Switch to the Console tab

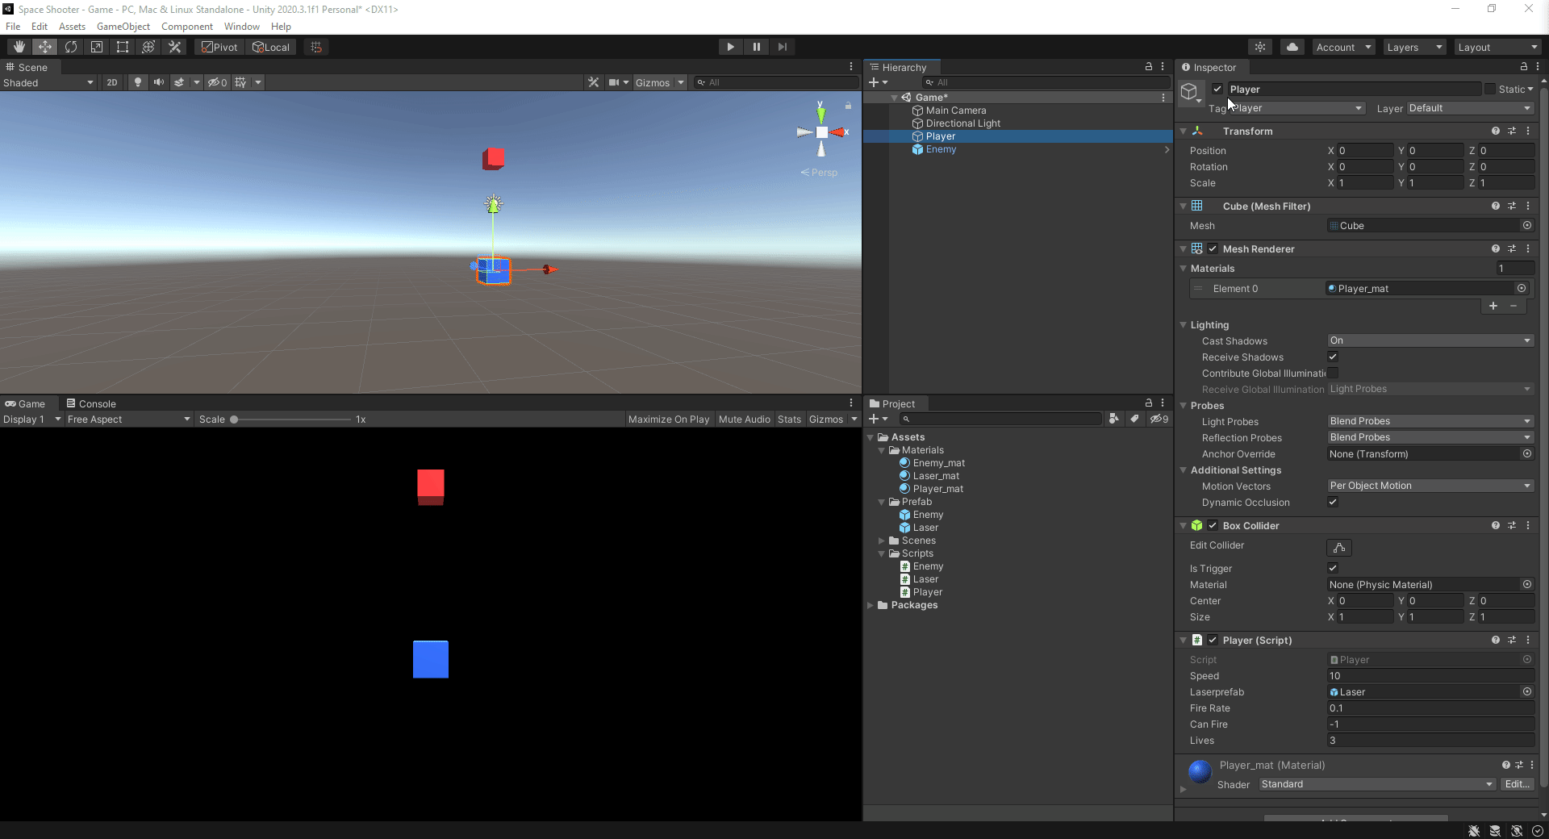91,403
